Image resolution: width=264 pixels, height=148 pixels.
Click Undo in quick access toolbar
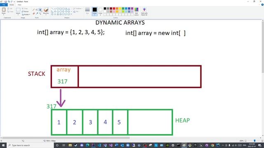click(9, 2)
